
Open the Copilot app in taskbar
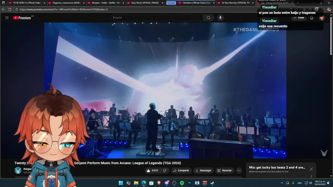pyautogui.click(x=128, y=183)
